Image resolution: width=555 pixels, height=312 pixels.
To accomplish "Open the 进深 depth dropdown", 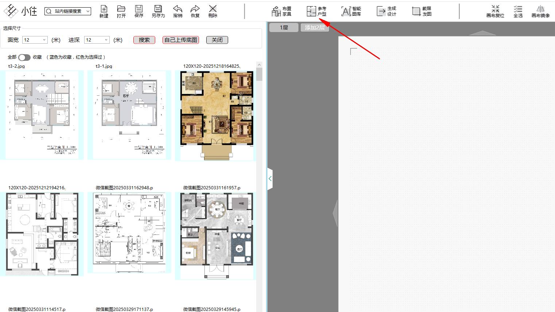I will click(x=106, y=40).
